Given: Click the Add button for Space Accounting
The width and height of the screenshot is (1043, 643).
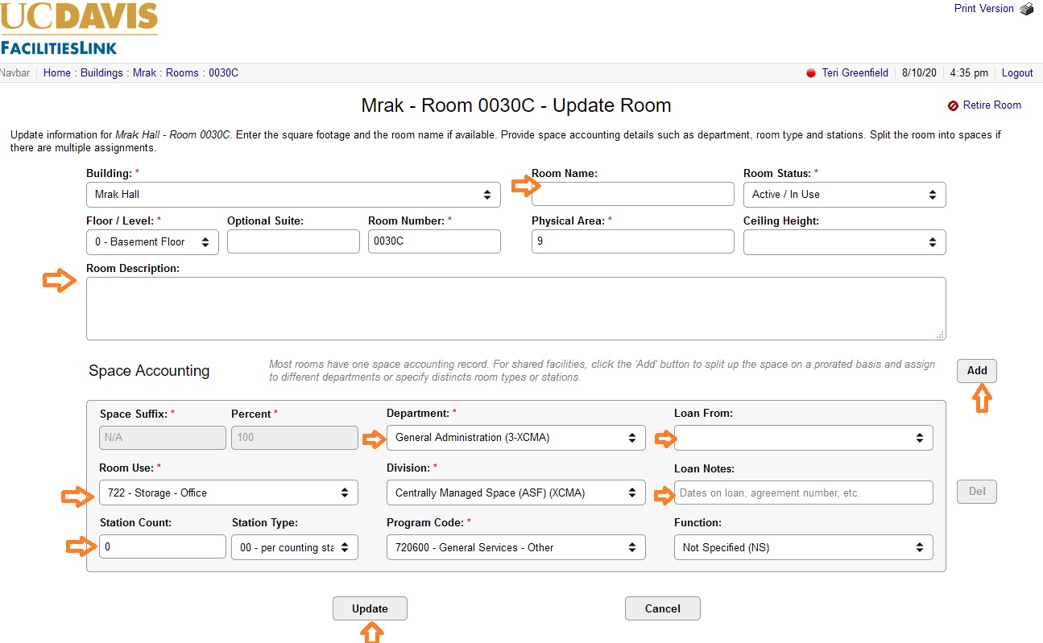Looking at the screenshot, I should point(976,370).
